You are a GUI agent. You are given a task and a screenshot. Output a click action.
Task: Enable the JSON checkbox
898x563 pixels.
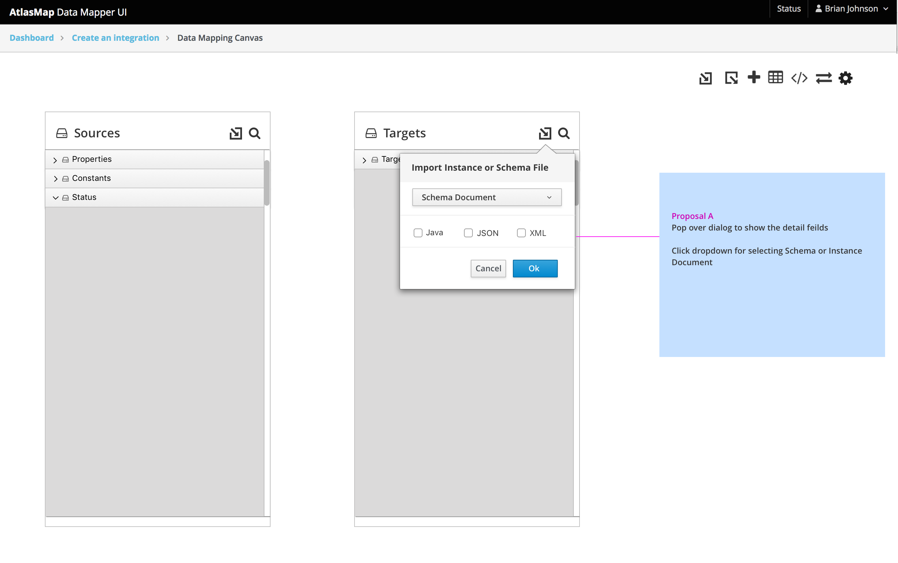coord(468,233)
